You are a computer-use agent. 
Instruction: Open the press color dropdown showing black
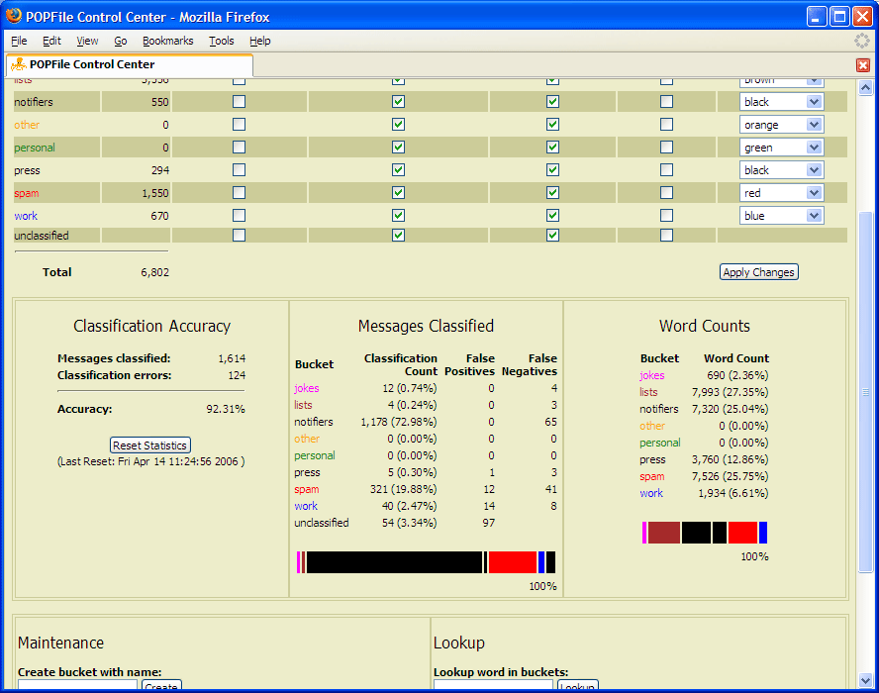[781, 170]
